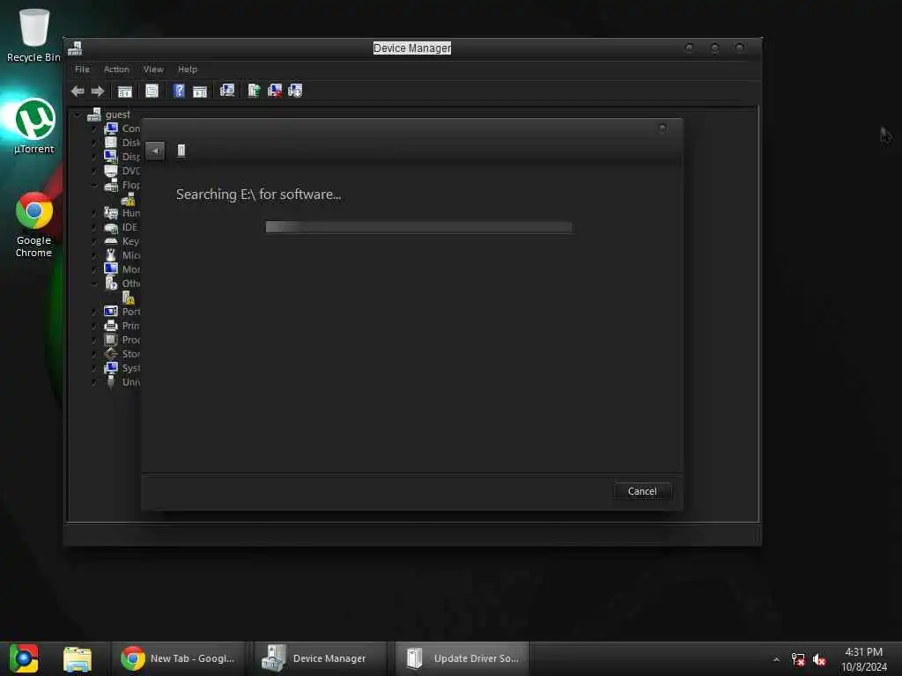This screenshot has height=676, width=902.
Task: Switch to Update Driver Software taskbar item
Action: (462, 658)
